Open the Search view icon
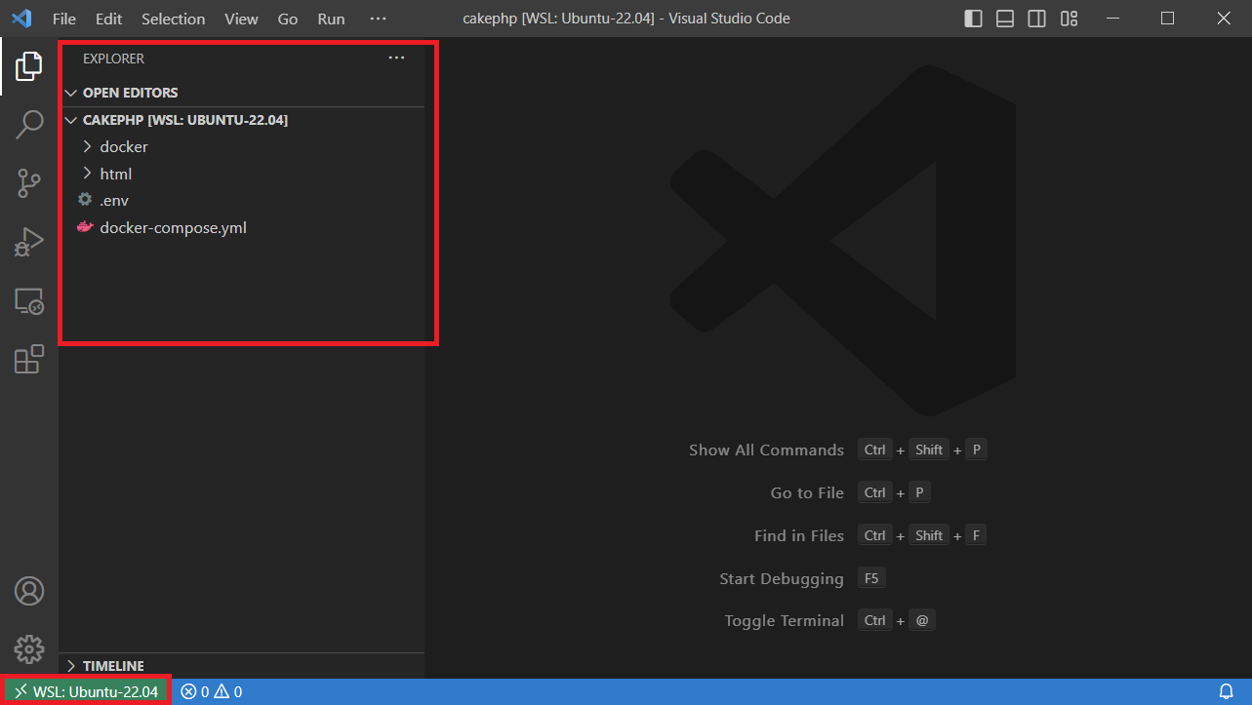The width and height of the screenshot is (1252, 705). point(29,125)
